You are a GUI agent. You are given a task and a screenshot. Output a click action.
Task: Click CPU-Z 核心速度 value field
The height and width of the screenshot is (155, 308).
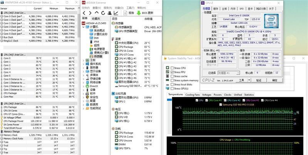tap(227, 54)
